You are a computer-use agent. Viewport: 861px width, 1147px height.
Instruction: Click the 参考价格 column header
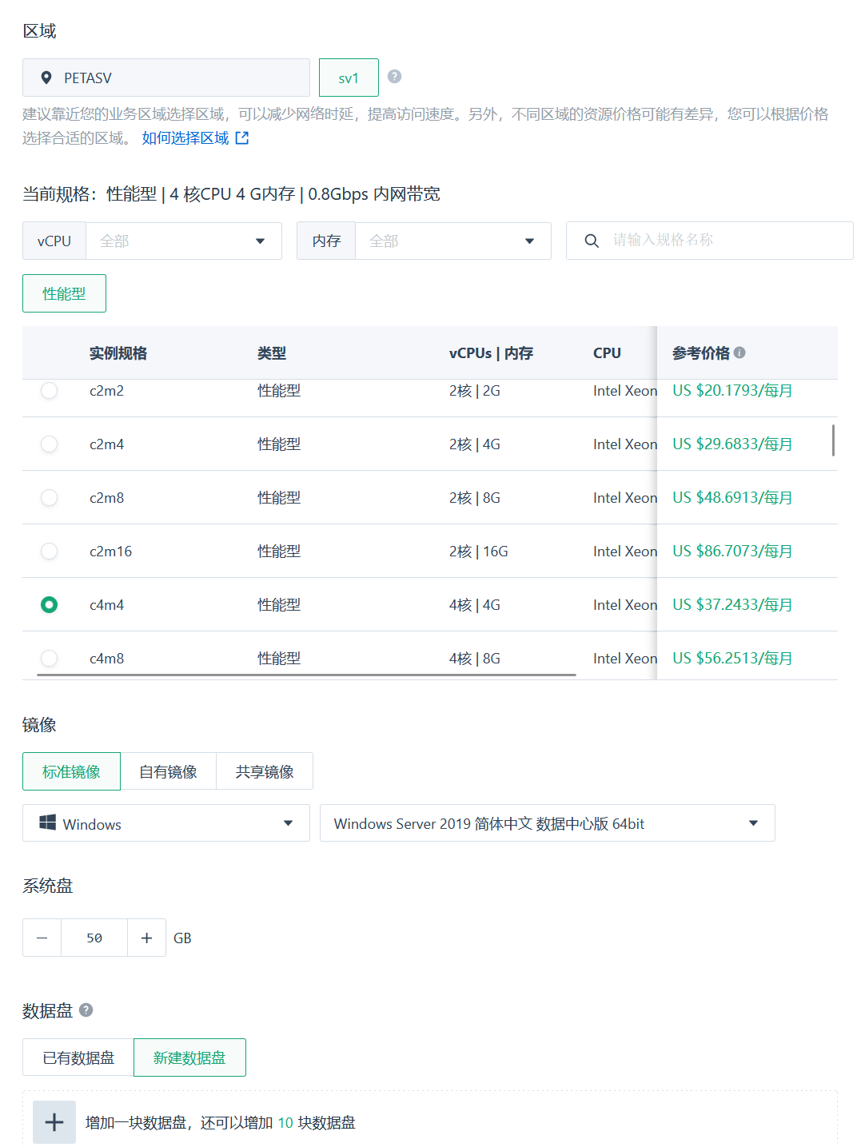pyautogui.click(x=701, y=352)
